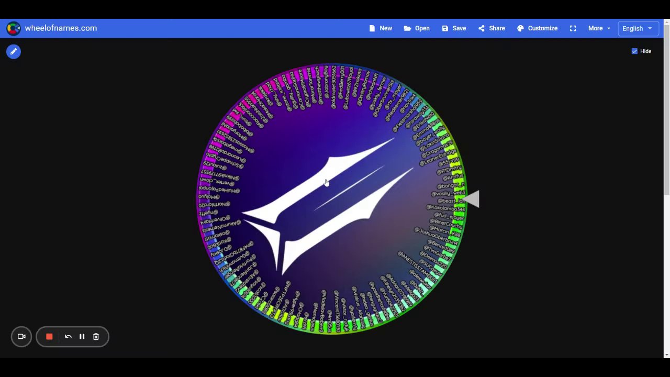Stop the recording with red square

click(49, 337)
